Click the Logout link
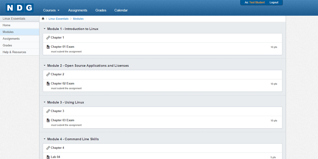This screenshot has height=159, width=318. (x=274, y=2)
